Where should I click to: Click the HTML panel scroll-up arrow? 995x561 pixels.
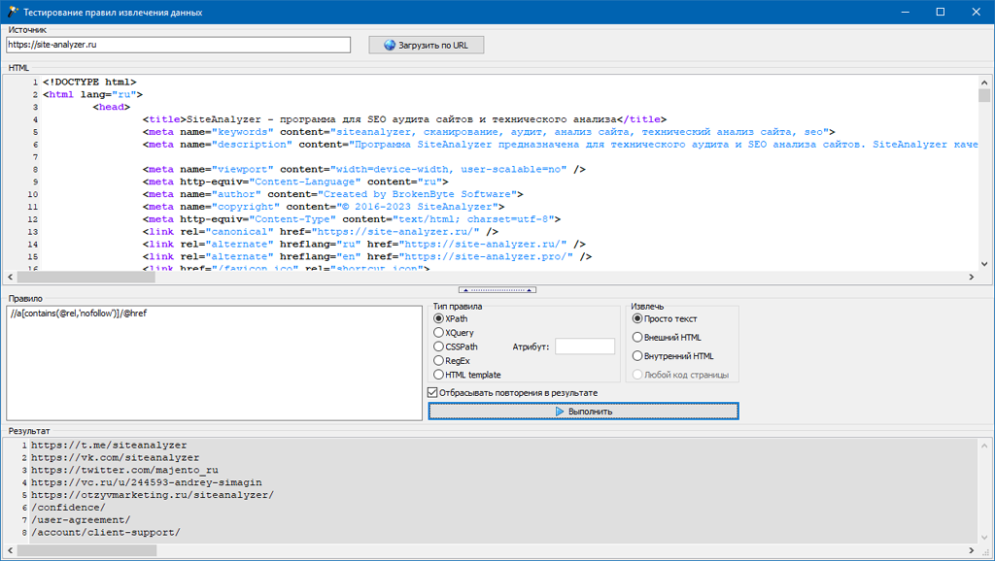pos(984,82)
